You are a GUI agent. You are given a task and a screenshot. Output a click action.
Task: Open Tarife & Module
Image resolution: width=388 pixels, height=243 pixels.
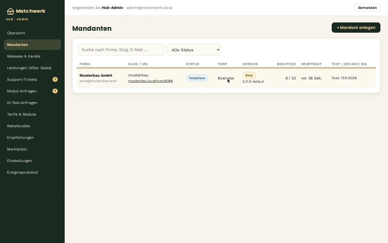tap(32, 114)
